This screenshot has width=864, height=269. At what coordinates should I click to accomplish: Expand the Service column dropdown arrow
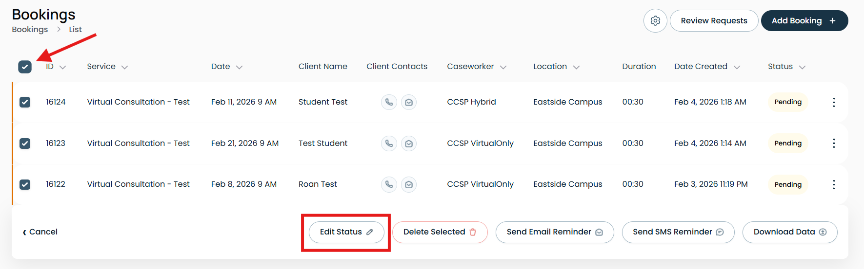coord(124,67)
